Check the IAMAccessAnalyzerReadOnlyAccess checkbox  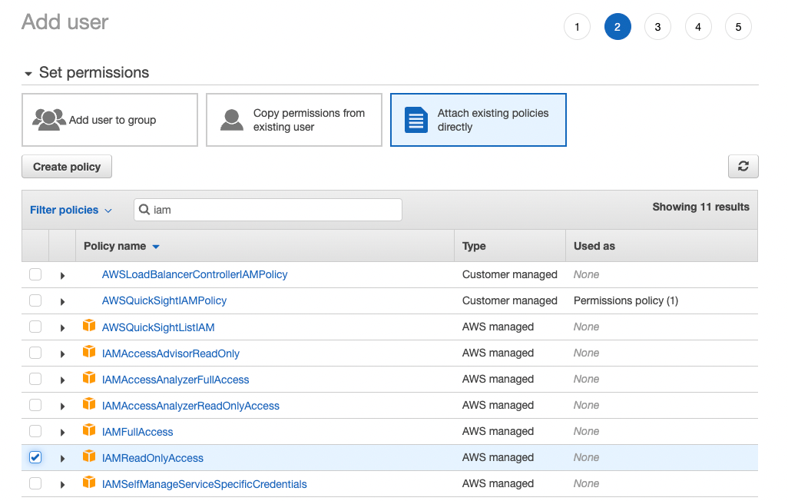(x=35, y=405)
